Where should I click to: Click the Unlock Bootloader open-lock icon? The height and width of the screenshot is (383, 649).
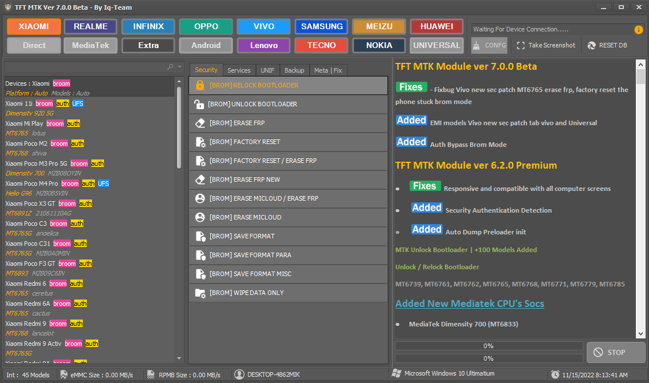coord(199,105)
